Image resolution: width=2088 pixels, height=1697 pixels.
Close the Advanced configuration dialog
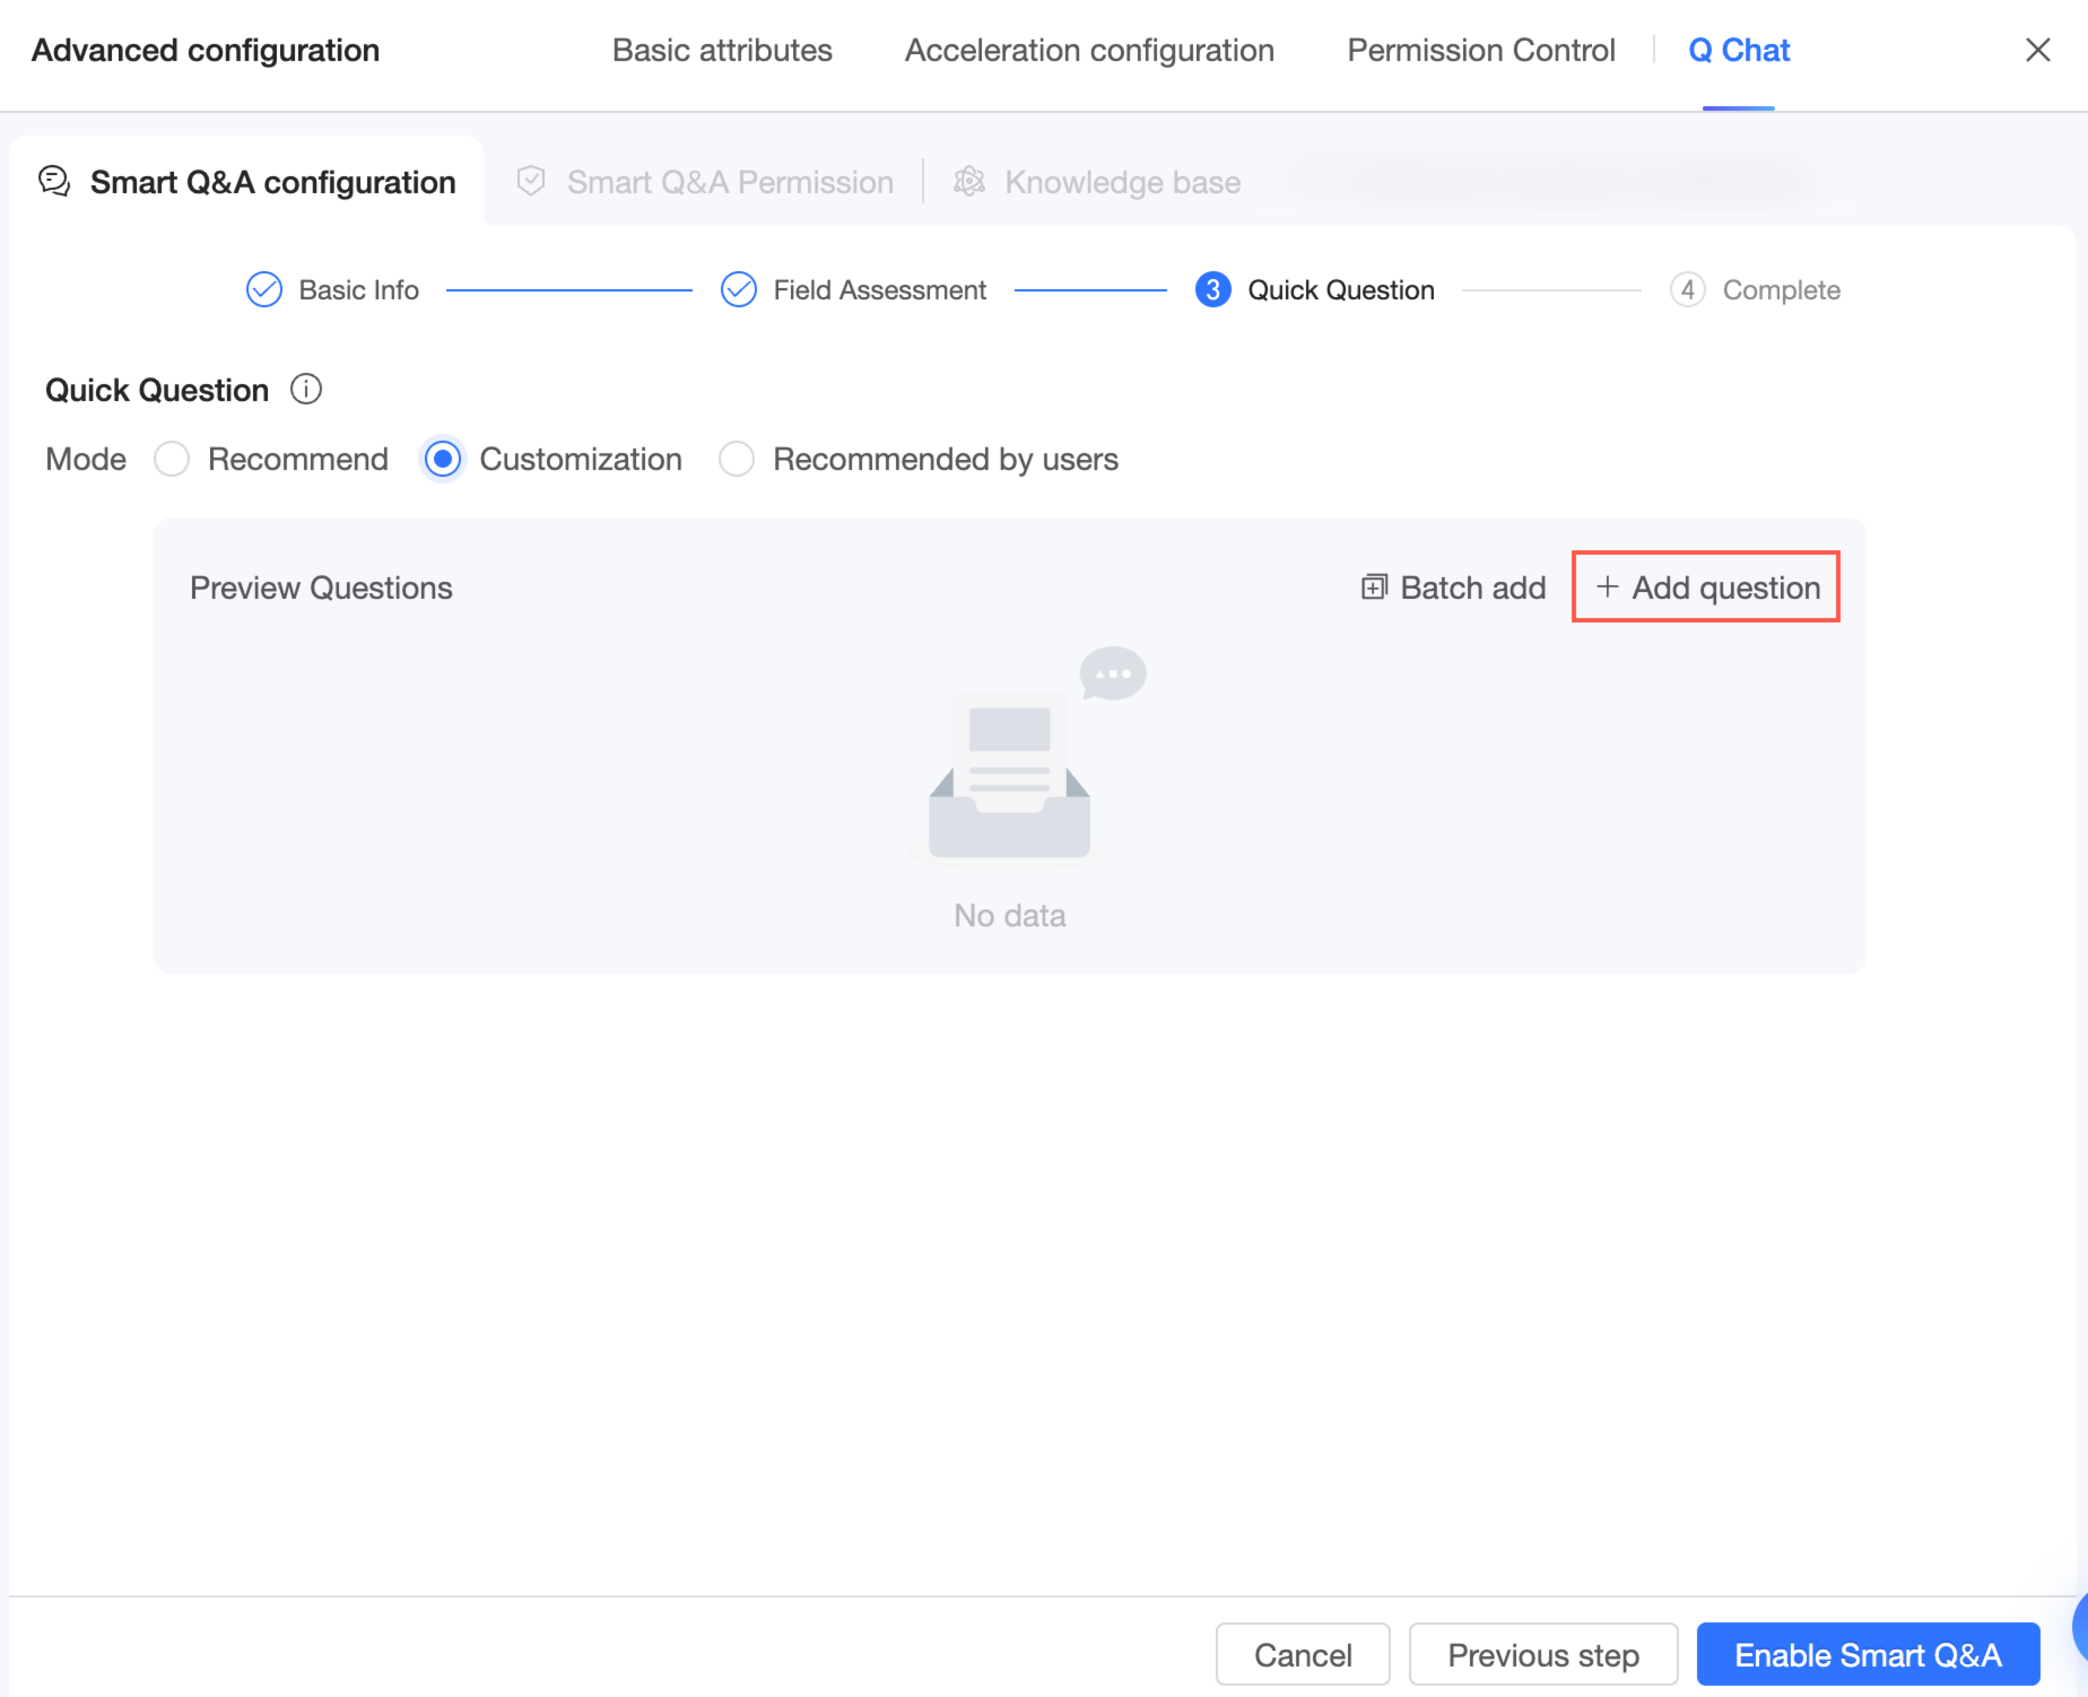tap(2037, 50)
